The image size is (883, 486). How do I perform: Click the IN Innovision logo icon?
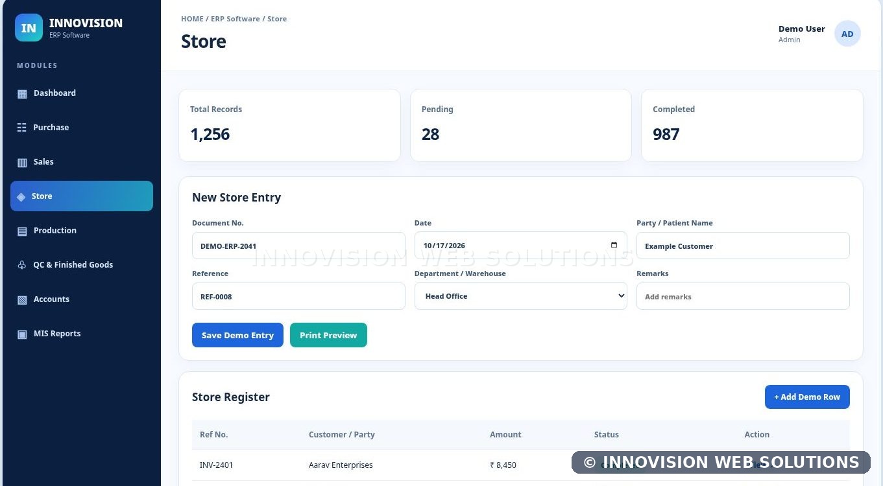[x=29, y=28]
